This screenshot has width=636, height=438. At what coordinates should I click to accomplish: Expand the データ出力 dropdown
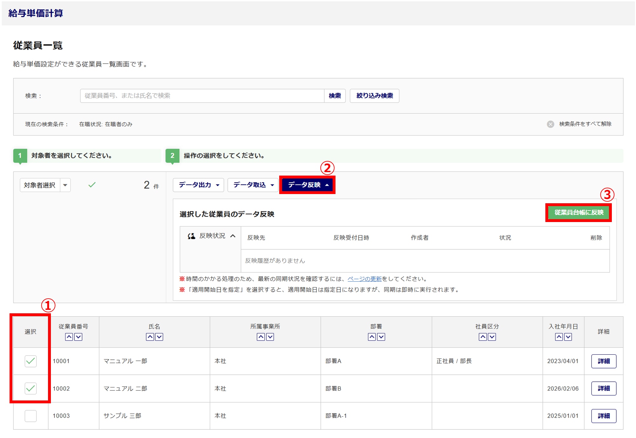pos(198,185)
